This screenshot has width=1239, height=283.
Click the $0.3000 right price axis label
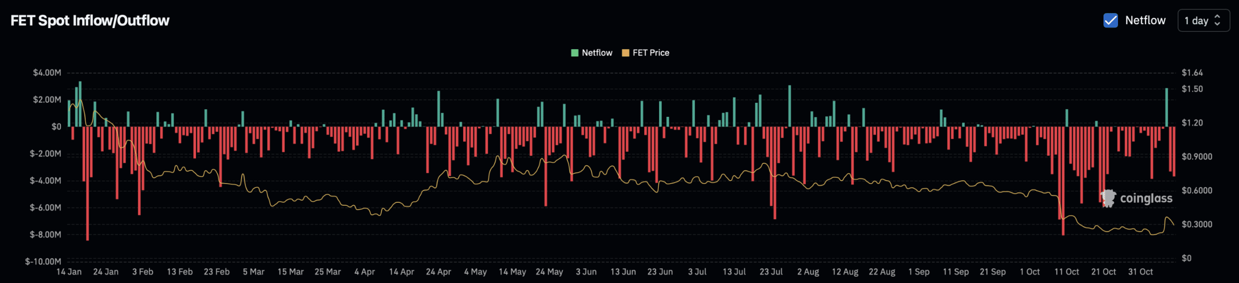pyautogui.click(x=1196, y=224)
